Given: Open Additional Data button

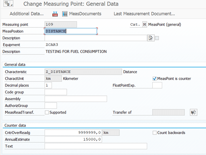Looking at the screenshot, I should (27, 14).
